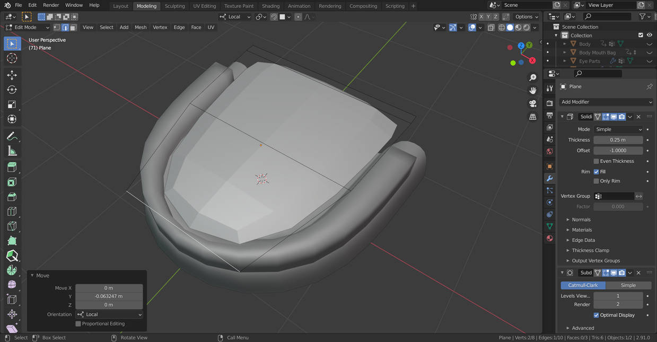Open the Modifier Properties wrench tab
Viewport: 657px width, 342px height.
[549, 179]
